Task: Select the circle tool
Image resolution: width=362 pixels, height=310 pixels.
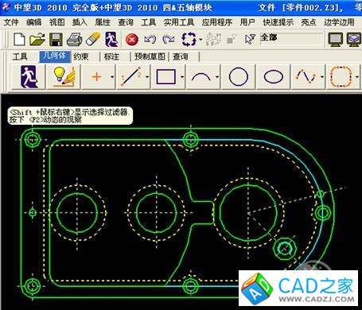Action: pyautogui.click(x=239, y=76)
